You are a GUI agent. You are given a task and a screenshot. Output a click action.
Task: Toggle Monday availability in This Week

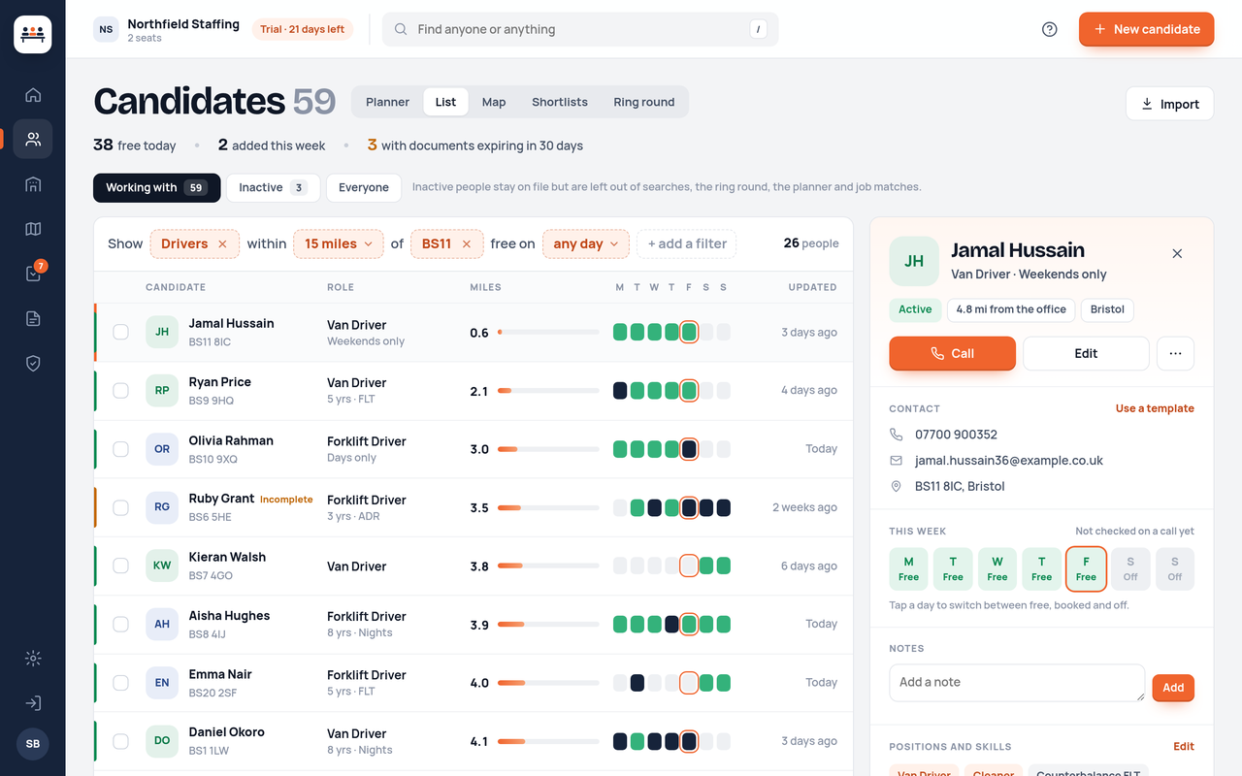tap(908, 569)
